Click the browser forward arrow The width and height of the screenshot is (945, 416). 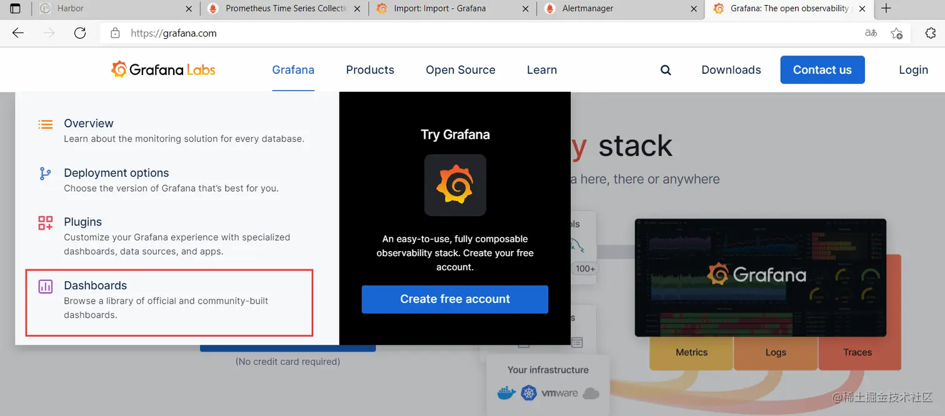49,33
